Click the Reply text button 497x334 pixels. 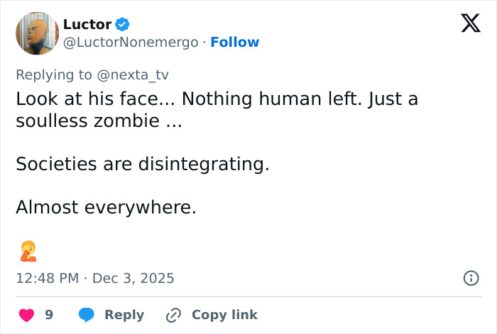124,314
